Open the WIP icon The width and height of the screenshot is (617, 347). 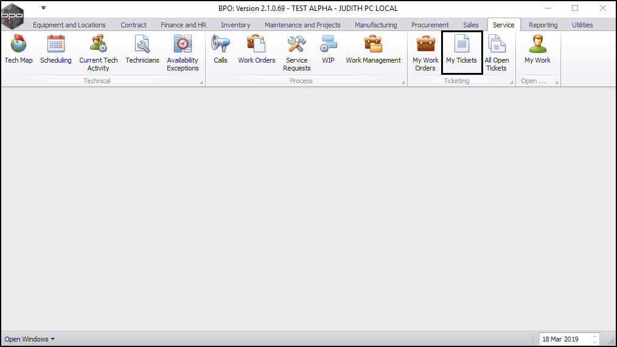pos(328,50)
